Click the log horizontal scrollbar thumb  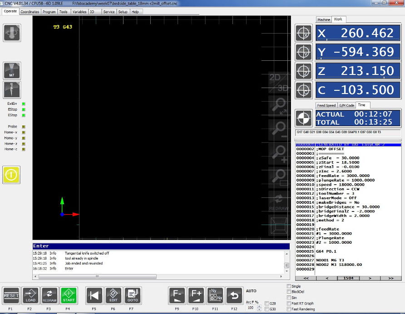[x=97, y=276]
